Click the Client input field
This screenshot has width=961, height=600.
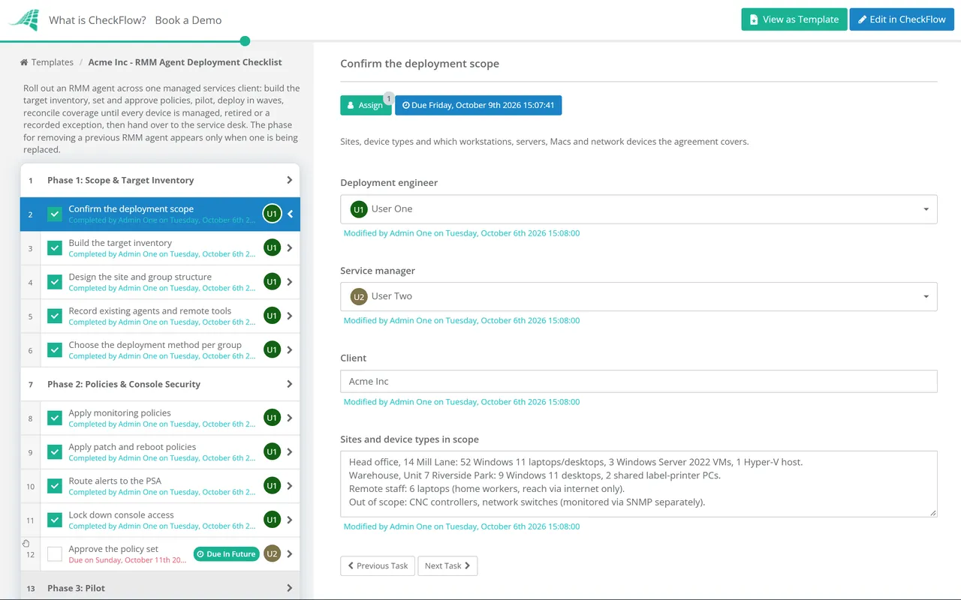[x=639, y=381]
